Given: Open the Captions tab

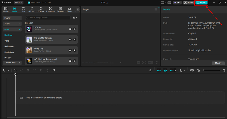Looking at the screenshot, I should (x=60, y=10).
